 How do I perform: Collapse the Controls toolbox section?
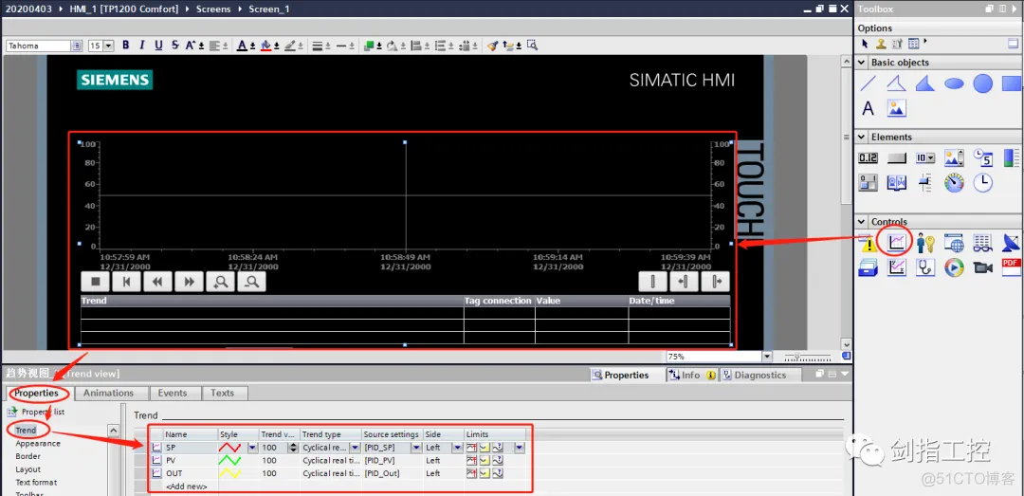tap(861, 222)
